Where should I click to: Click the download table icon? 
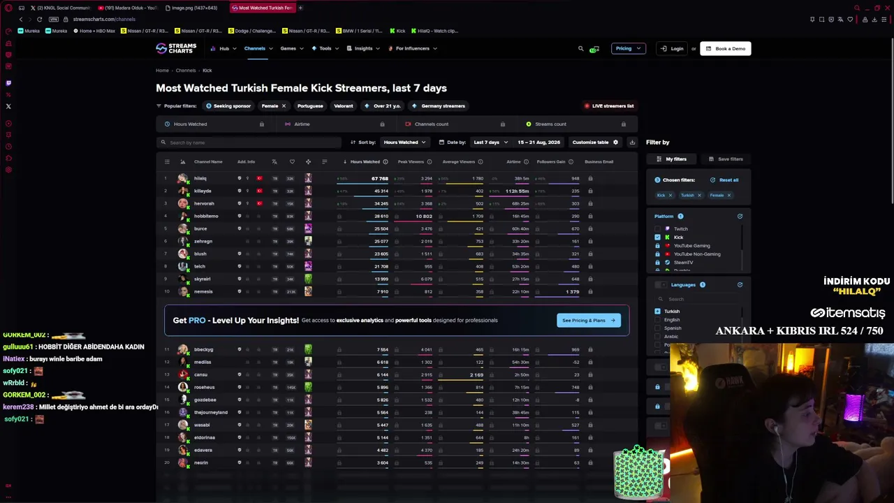click(632, 143)
